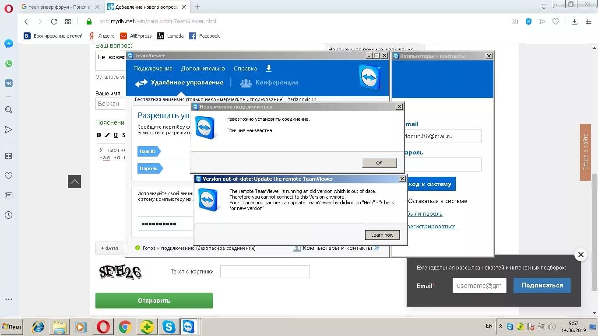
Task: Open personal news icon in sidebar
Action: click(x=9, y=195)
